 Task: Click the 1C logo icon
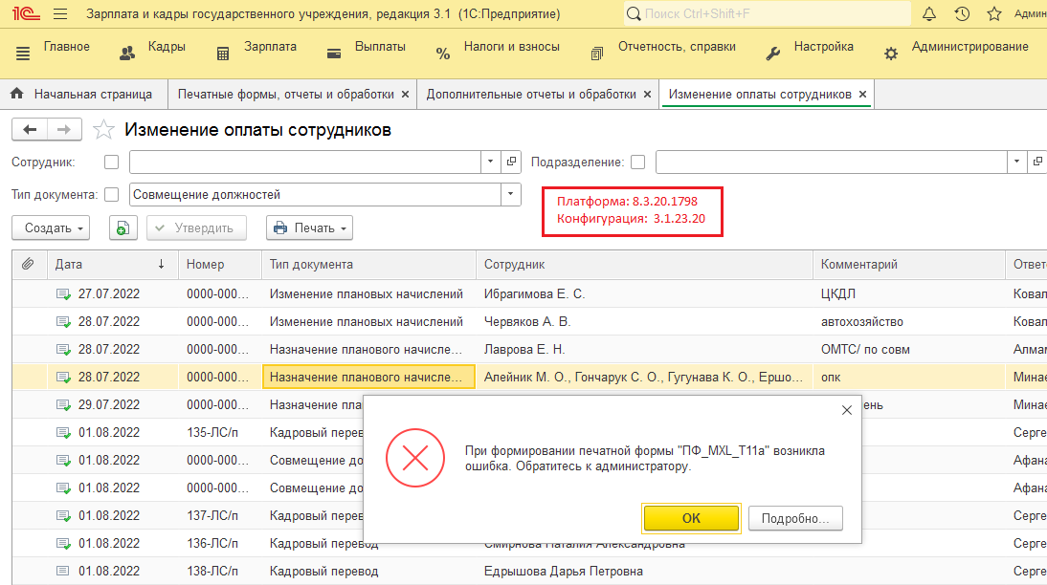(26, 13)
